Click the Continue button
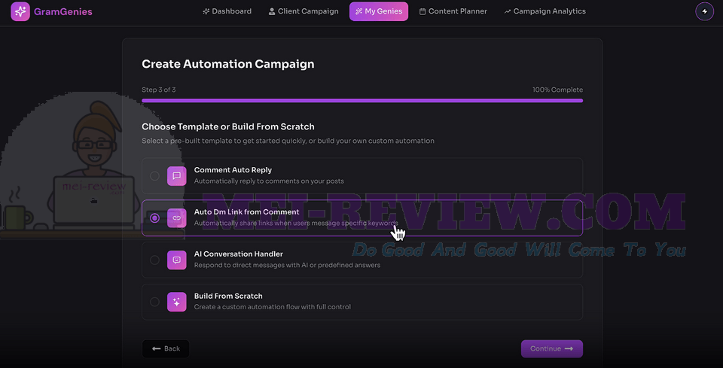Viewport: 723px width, 368px height. tap(552, 348)
